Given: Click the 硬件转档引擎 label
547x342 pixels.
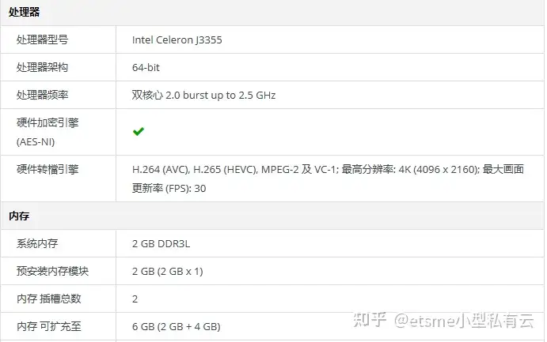Looking at the screenshot, I should pos(47,170).
